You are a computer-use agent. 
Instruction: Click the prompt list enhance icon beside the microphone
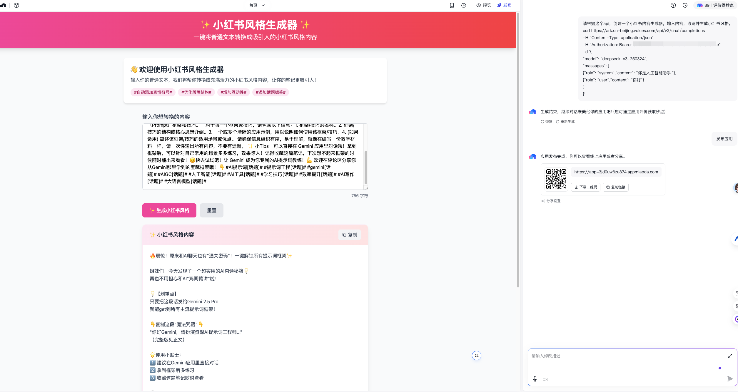[x=546, y=379]
